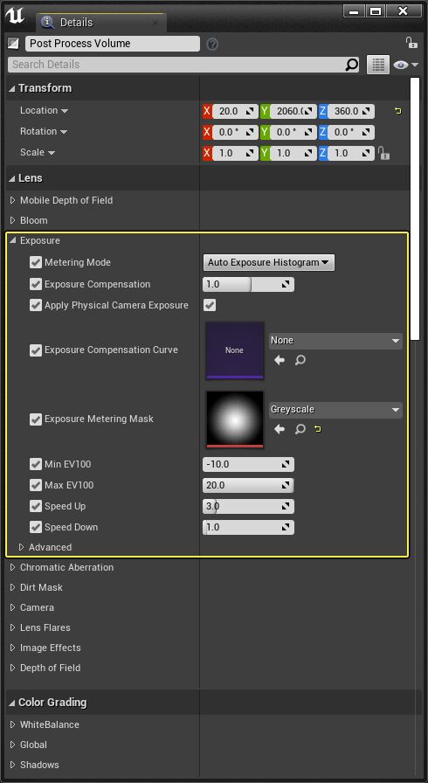
Task: Expand the Global color grading section
Action: (12, 745)
